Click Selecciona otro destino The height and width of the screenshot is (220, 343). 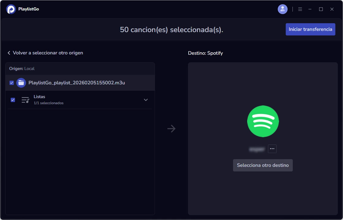click(263, 165)
